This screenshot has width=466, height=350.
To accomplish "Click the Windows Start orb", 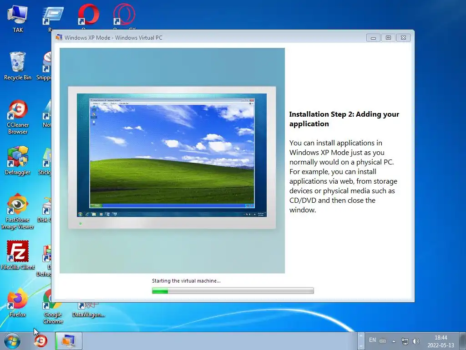I will [x=12, y=341].
